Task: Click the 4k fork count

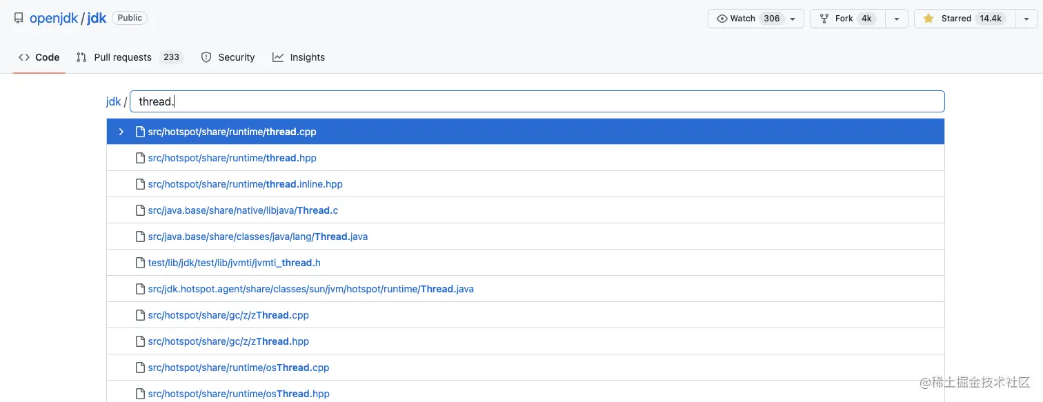Action: click(x=866, y=19)
